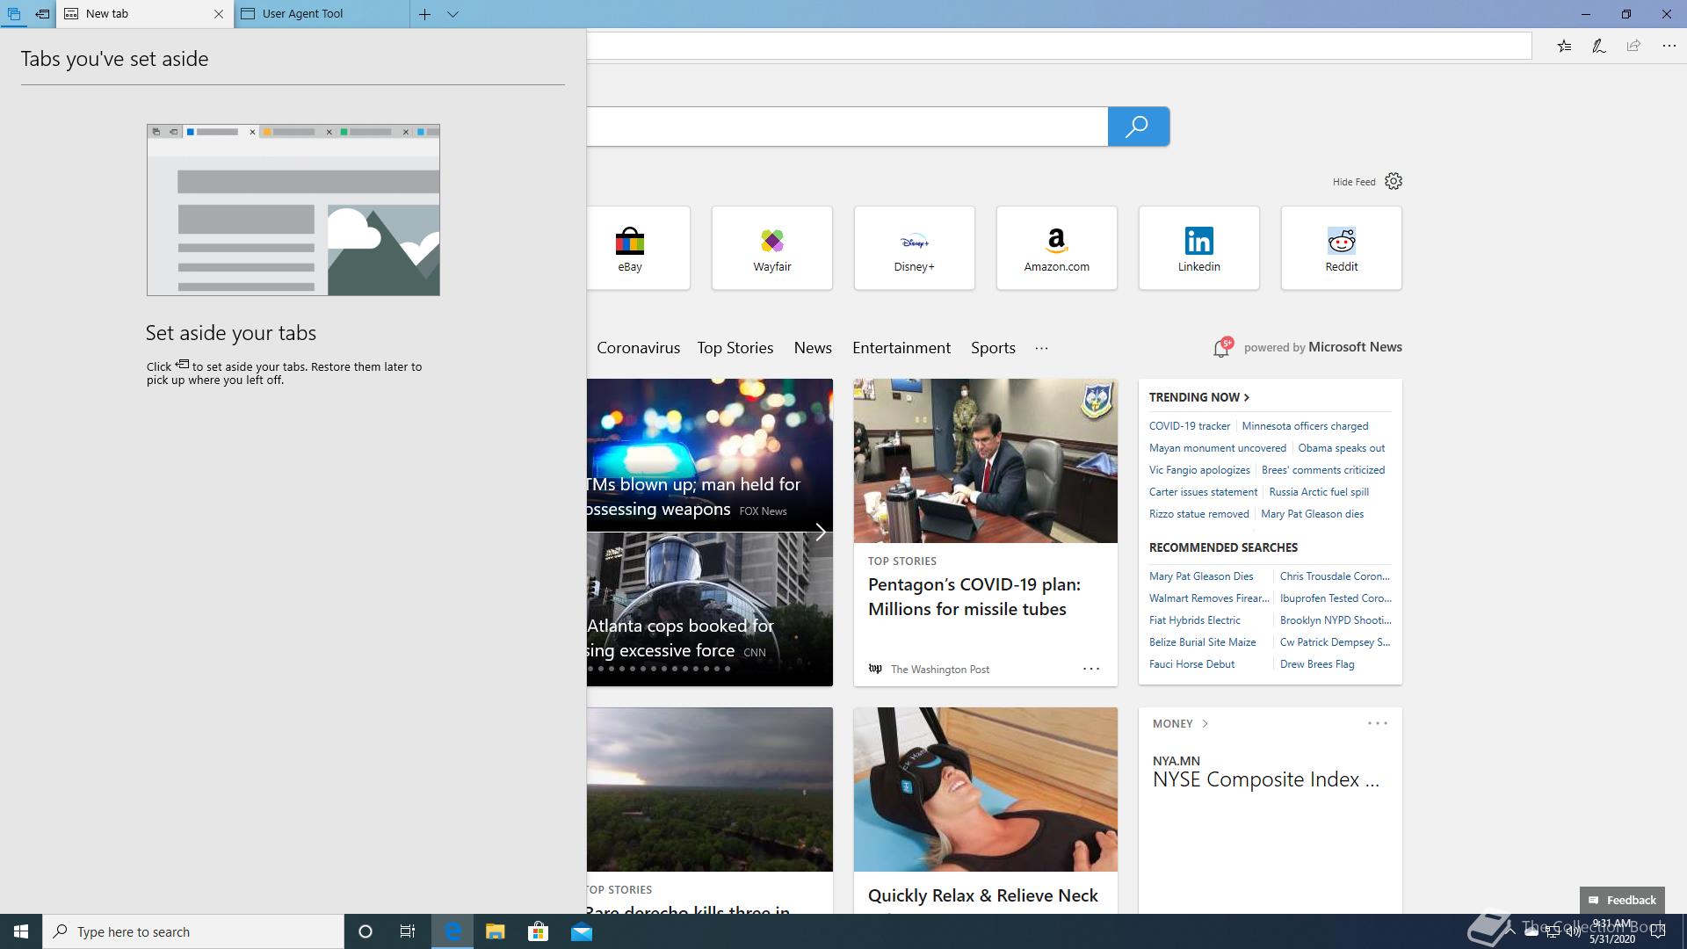The width and height of the screenshot is (1687, 949).
Task: Open the Amazon.com top site tile
Action: 1057,248
